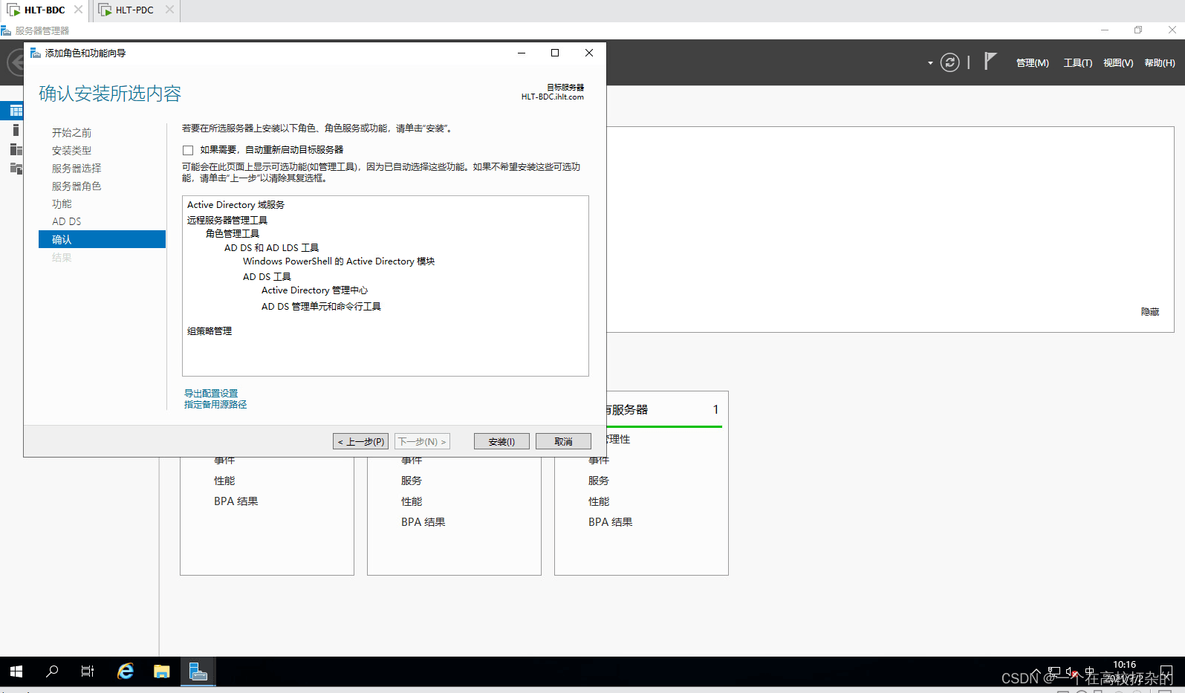
Task: Click the refresh icon in Server Manager header
Action: (949, 62)
